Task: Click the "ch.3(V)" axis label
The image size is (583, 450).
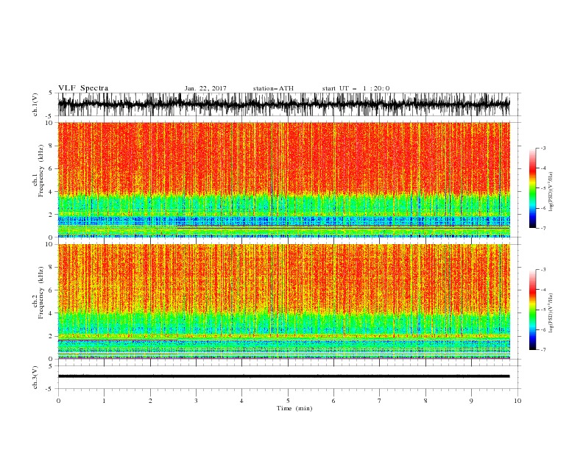Action: (x=35, y=377)
